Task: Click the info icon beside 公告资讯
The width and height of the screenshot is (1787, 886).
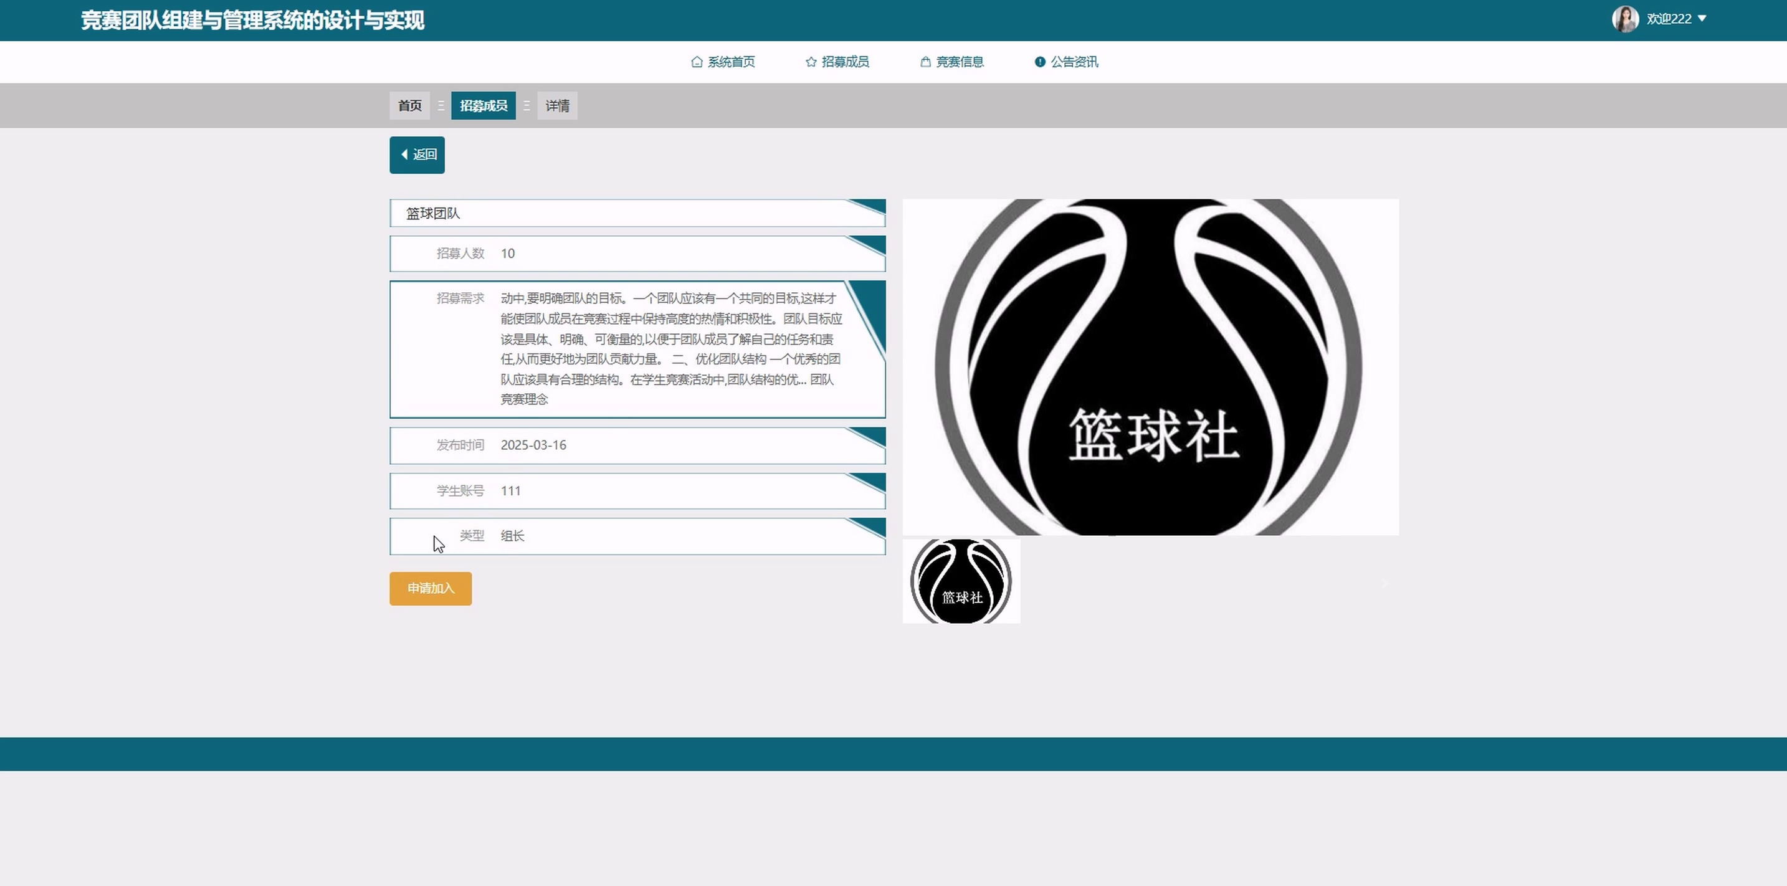Action: 1039,62
